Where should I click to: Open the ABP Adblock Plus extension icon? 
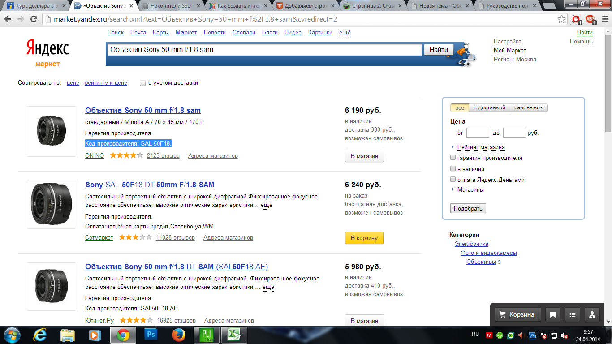[x=590, y=19]
